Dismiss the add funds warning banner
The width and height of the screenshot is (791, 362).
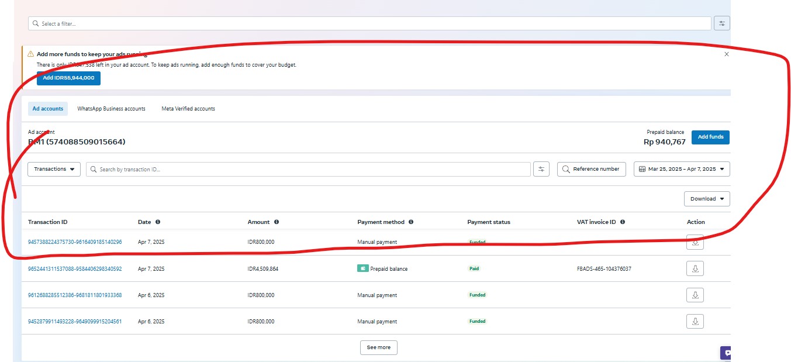[727, 54]
